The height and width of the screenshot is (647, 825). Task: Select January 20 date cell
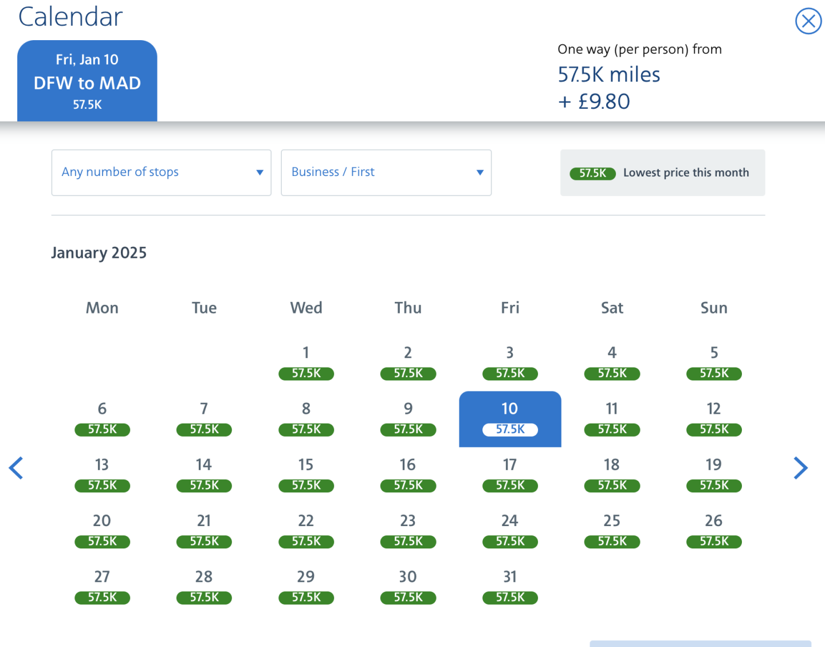pyautogui.click(x=102, y=530)
